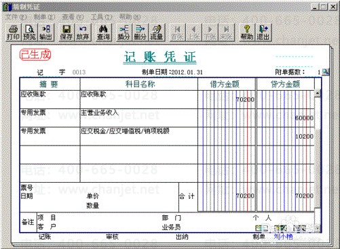Screen dimensions: 340x249
Task: Click the 输出 (Export) toolbar icon
Action: coord(46,32)
